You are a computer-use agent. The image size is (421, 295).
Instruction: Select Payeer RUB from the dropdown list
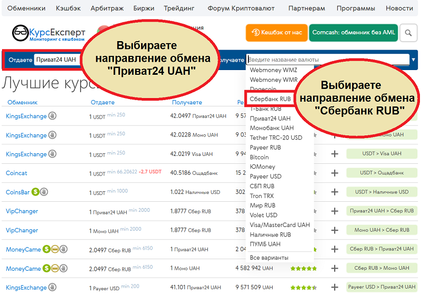265,147
